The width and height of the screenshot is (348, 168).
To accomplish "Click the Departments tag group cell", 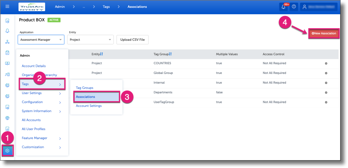I will click(x=163, y=92).
